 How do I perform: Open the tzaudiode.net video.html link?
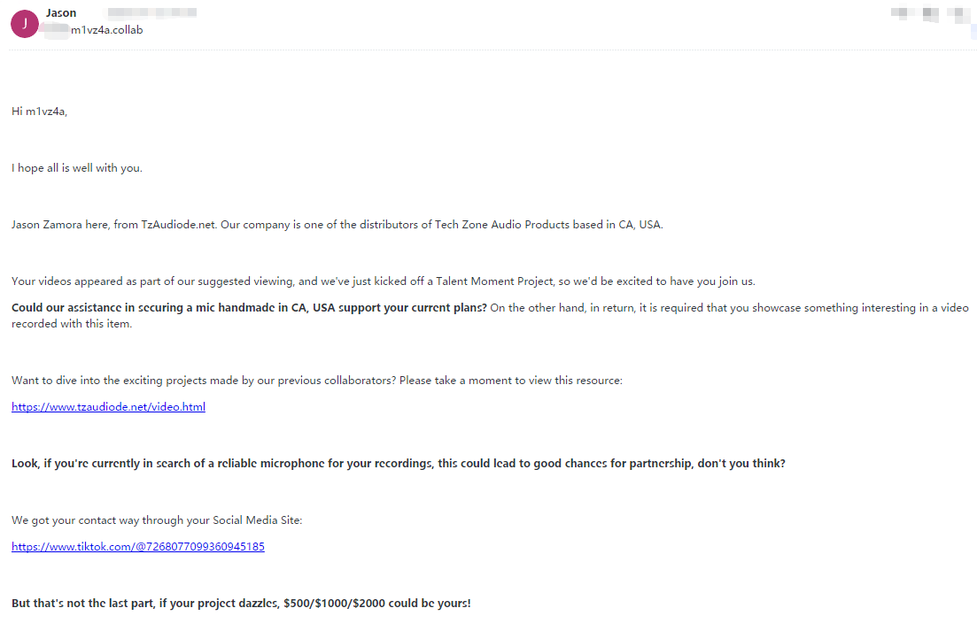(x=108, y=407)
